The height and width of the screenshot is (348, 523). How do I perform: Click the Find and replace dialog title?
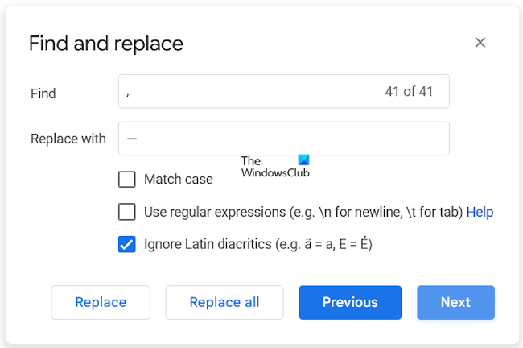[x=106, y=43]
